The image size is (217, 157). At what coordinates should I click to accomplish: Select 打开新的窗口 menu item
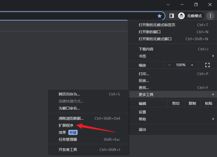click(172, 32)
